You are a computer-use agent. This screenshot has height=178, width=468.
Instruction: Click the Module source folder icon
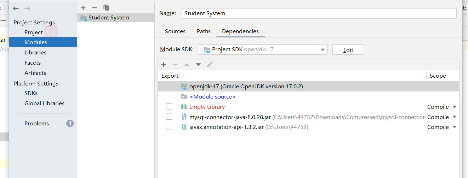pos(184,96)
